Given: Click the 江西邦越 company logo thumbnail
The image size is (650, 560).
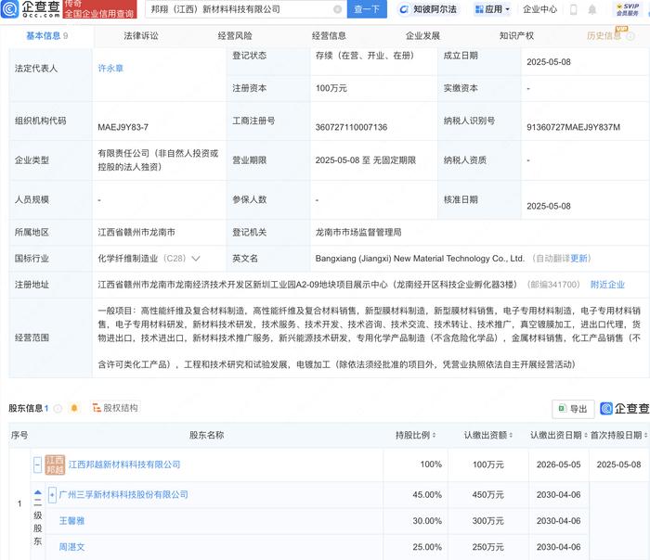Looking at the screenshot, I should click(55, 465).
